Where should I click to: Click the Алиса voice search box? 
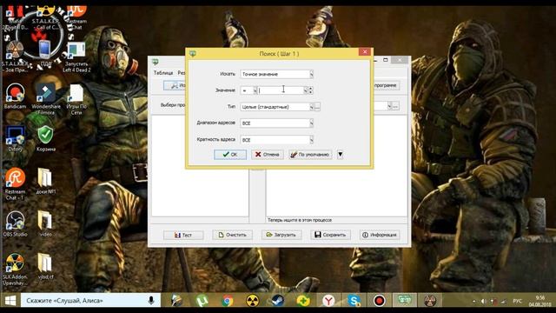pos(90,301)
